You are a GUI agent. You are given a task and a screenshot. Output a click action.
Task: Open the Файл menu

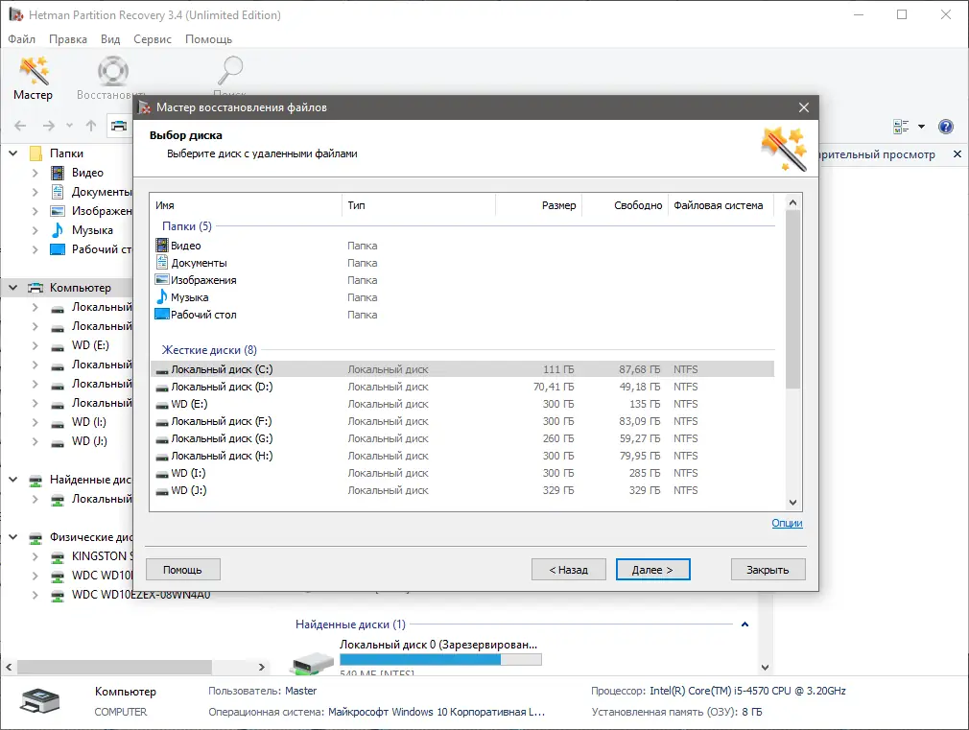[22, 39]
